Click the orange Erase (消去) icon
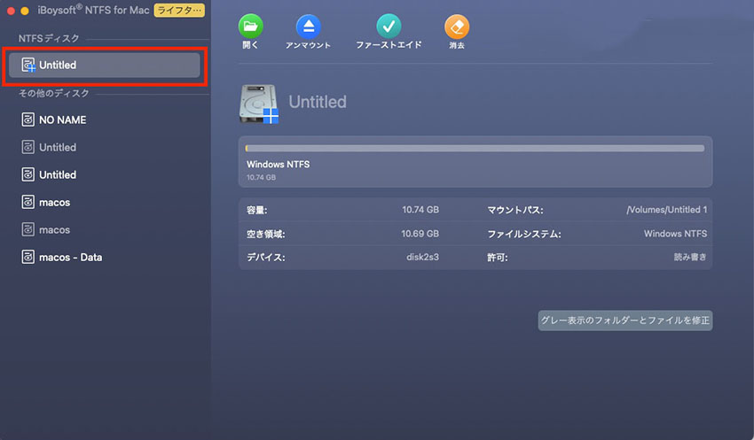The width and height of the screenshot is (754, 440). (456, 26)
